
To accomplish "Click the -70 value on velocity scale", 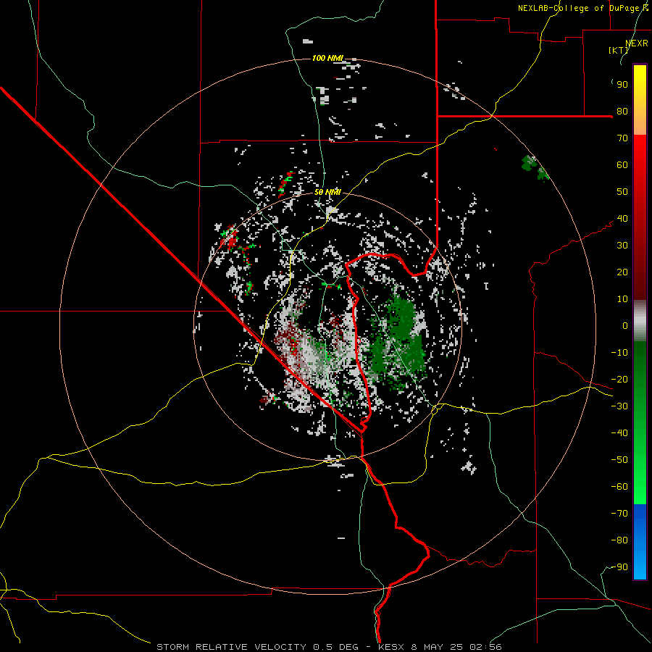I will (619, 514).
